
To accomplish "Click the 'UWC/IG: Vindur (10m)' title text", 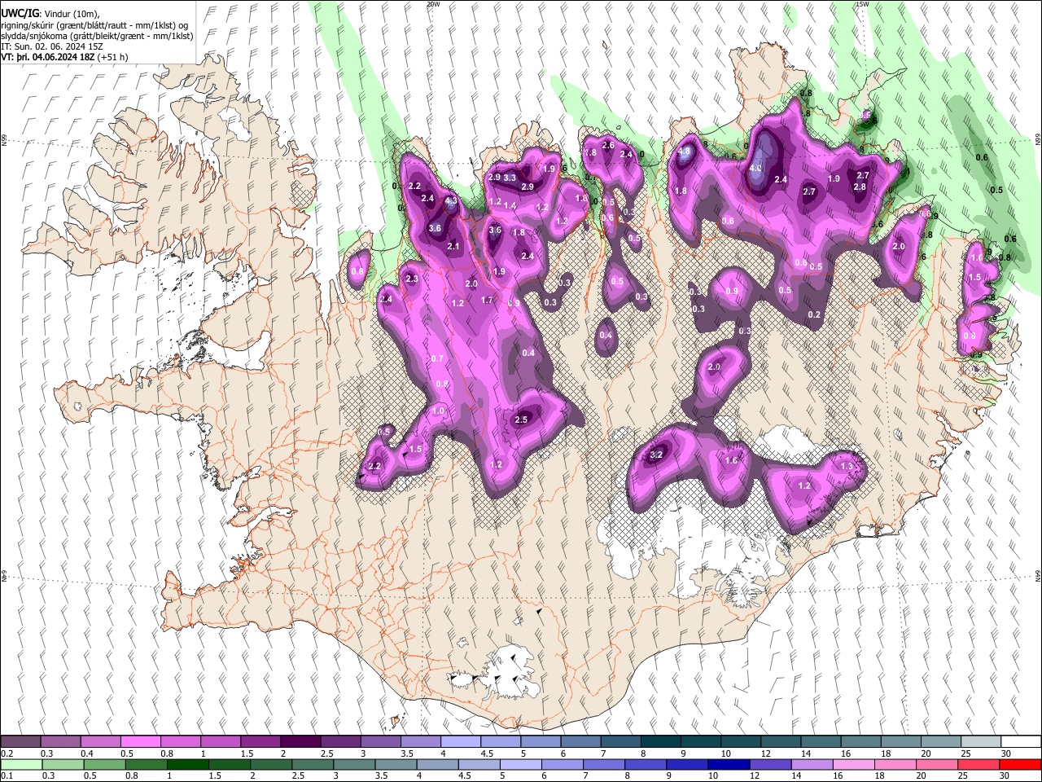I will [50, 13].
